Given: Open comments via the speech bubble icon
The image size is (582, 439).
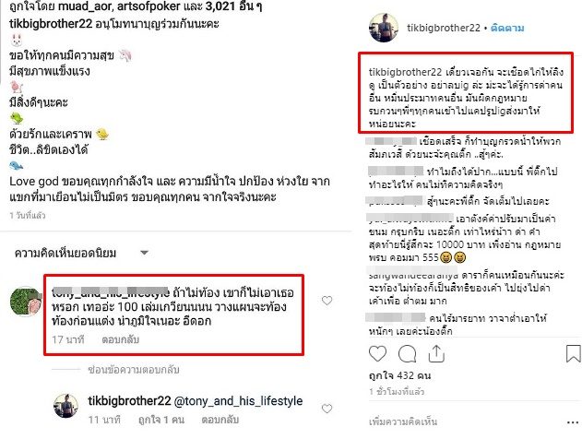Looking at the screenshot, I should tap(407, 353).
